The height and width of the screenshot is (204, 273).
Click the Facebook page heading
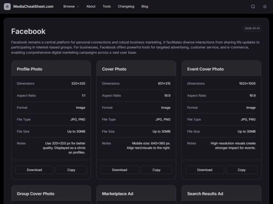[x=28, y=31]
